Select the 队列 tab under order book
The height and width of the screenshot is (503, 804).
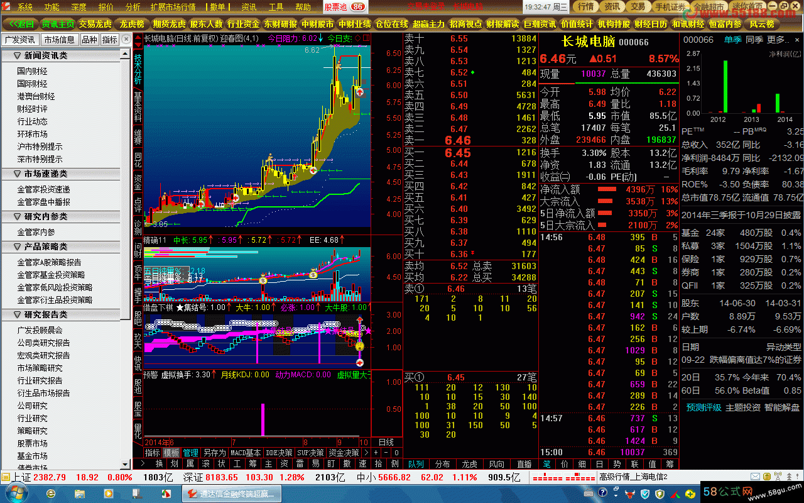point(415,464)
